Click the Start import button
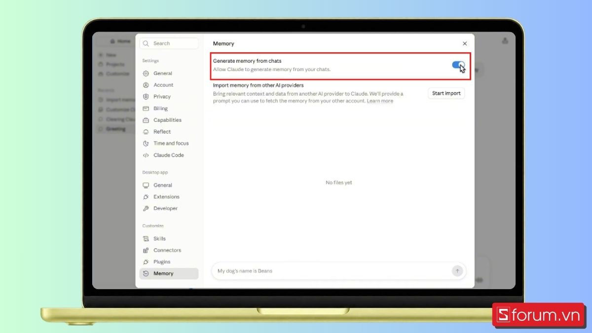592x333 pixels. tap(446, 93)
